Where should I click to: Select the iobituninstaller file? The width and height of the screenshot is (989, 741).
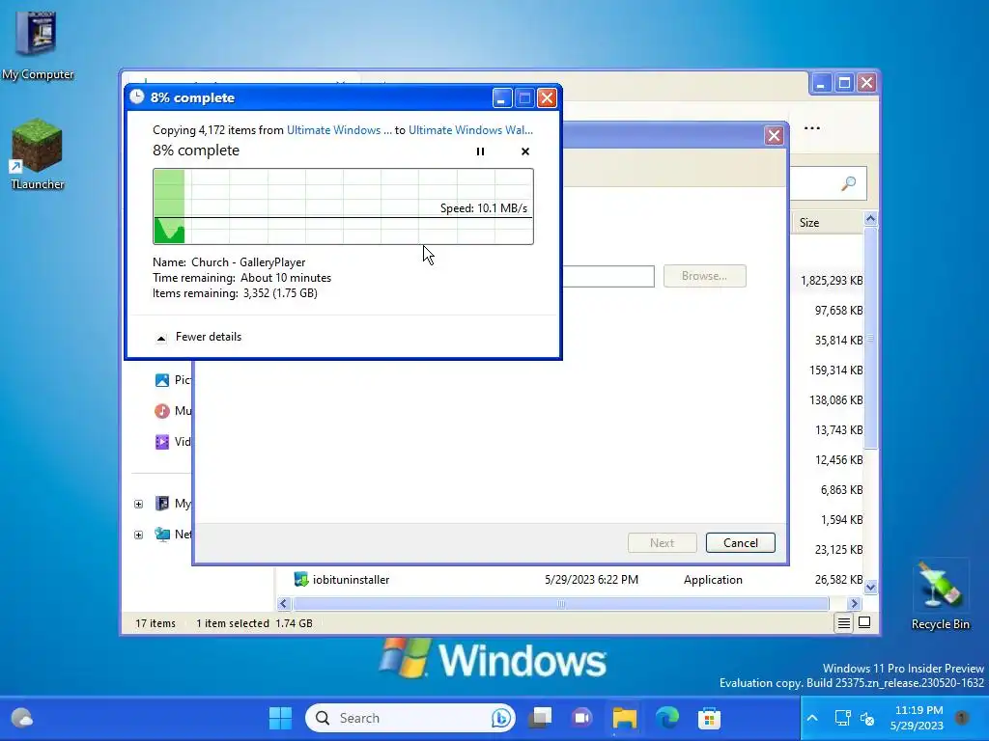point(351,580)
